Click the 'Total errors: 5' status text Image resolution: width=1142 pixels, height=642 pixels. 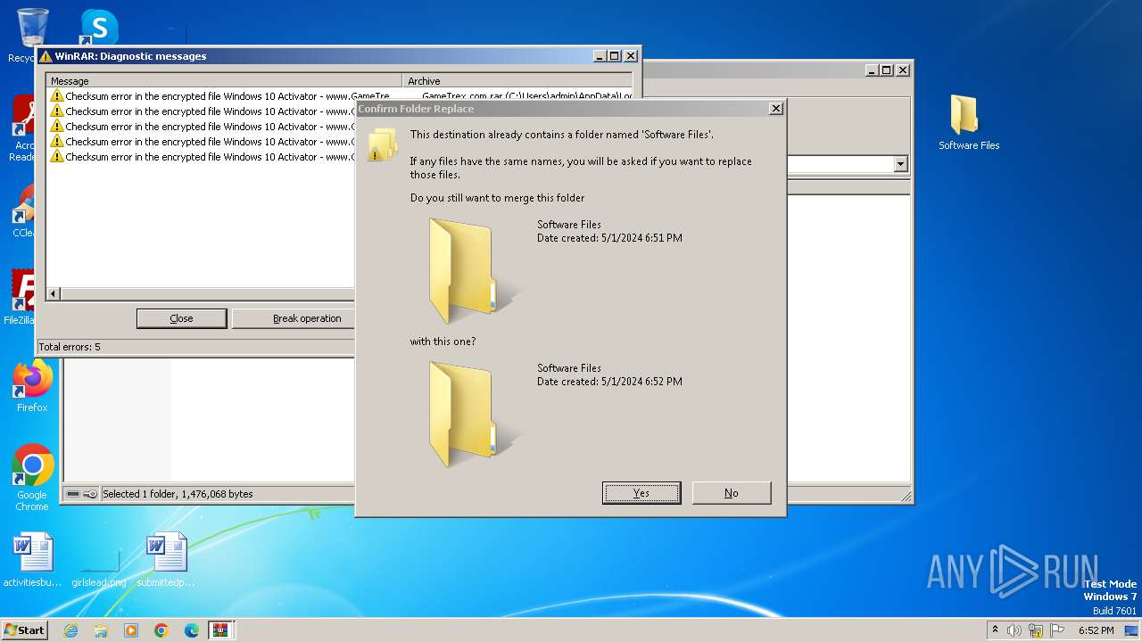pyautogui.click(x=70, y=347)
